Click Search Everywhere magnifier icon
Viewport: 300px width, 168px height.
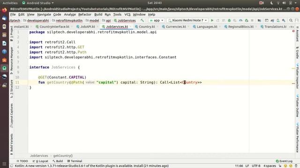click(291, 21)
